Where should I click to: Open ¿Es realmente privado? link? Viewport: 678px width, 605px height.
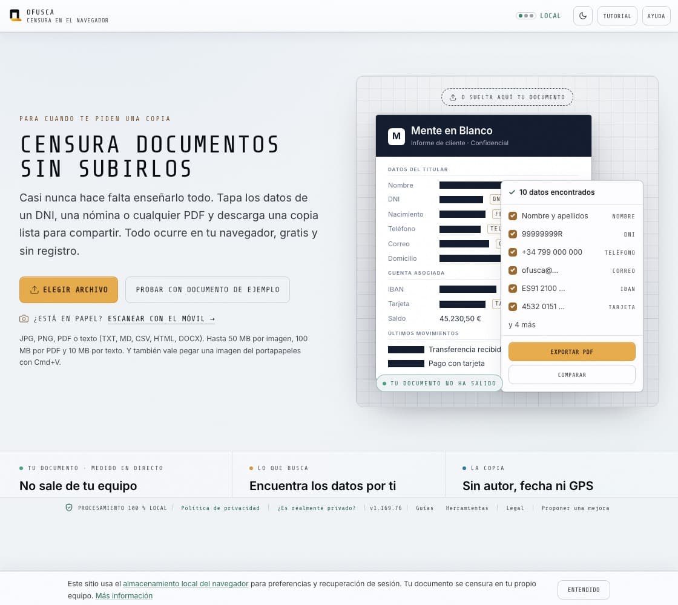317,508
